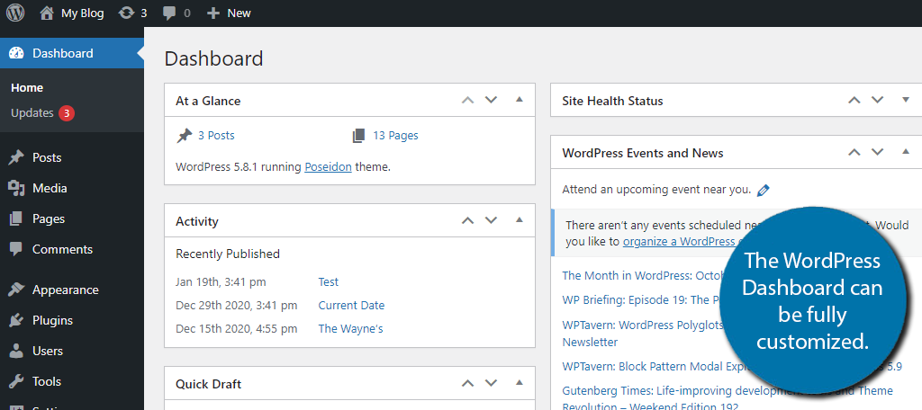Open the Appearance menu
The height and width of the screenshot is (410, 922).
72,290
